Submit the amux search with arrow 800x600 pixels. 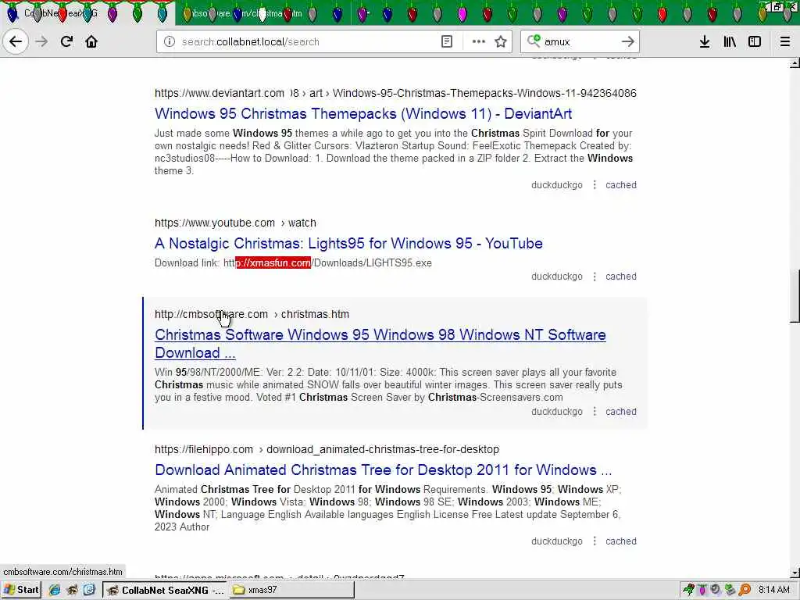click(628, 41)
